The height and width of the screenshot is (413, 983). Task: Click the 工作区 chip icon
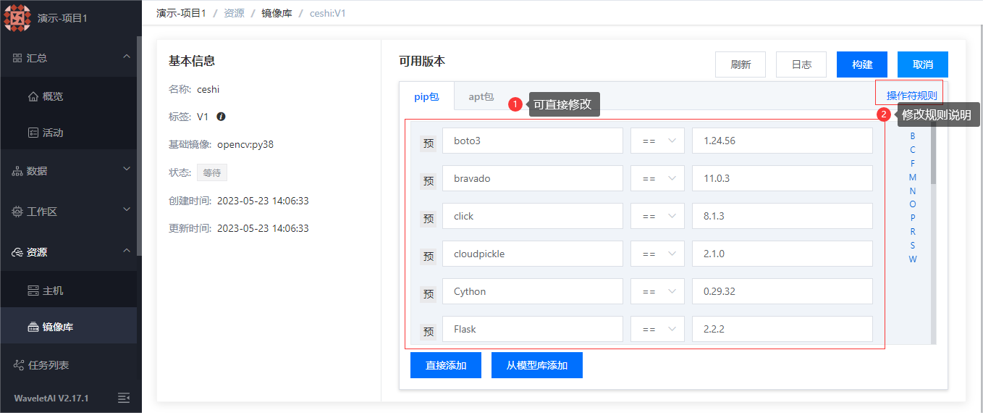[17, 212]
